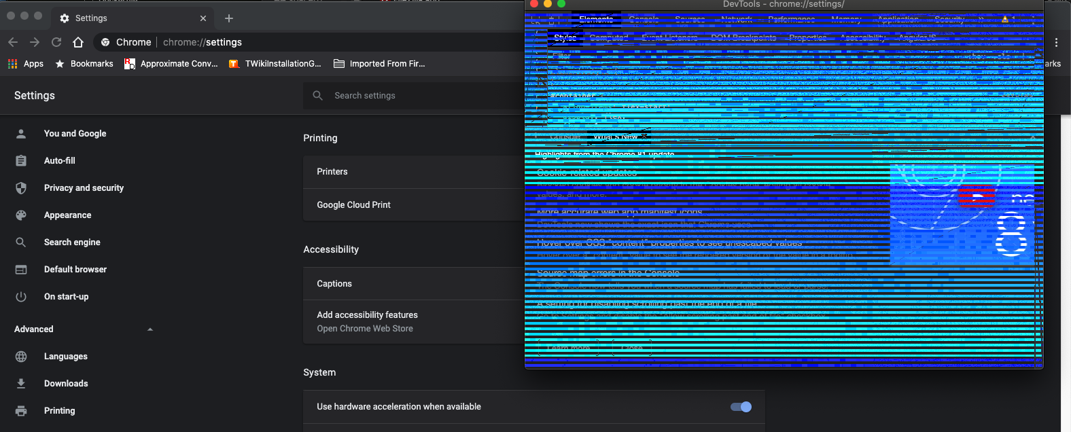
Task: Click the Downloads arrow icon in sidebar
Action: pyautogui.click(x=21, y=384)
